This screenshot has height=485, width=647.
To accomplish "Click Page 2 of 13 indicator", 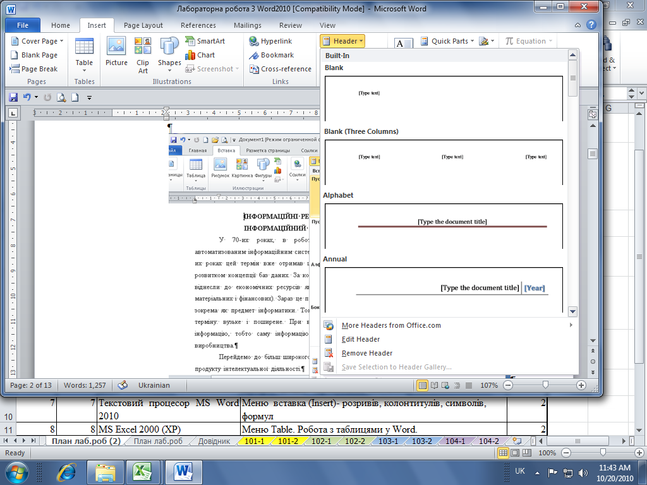I will (x=31, y=385).
